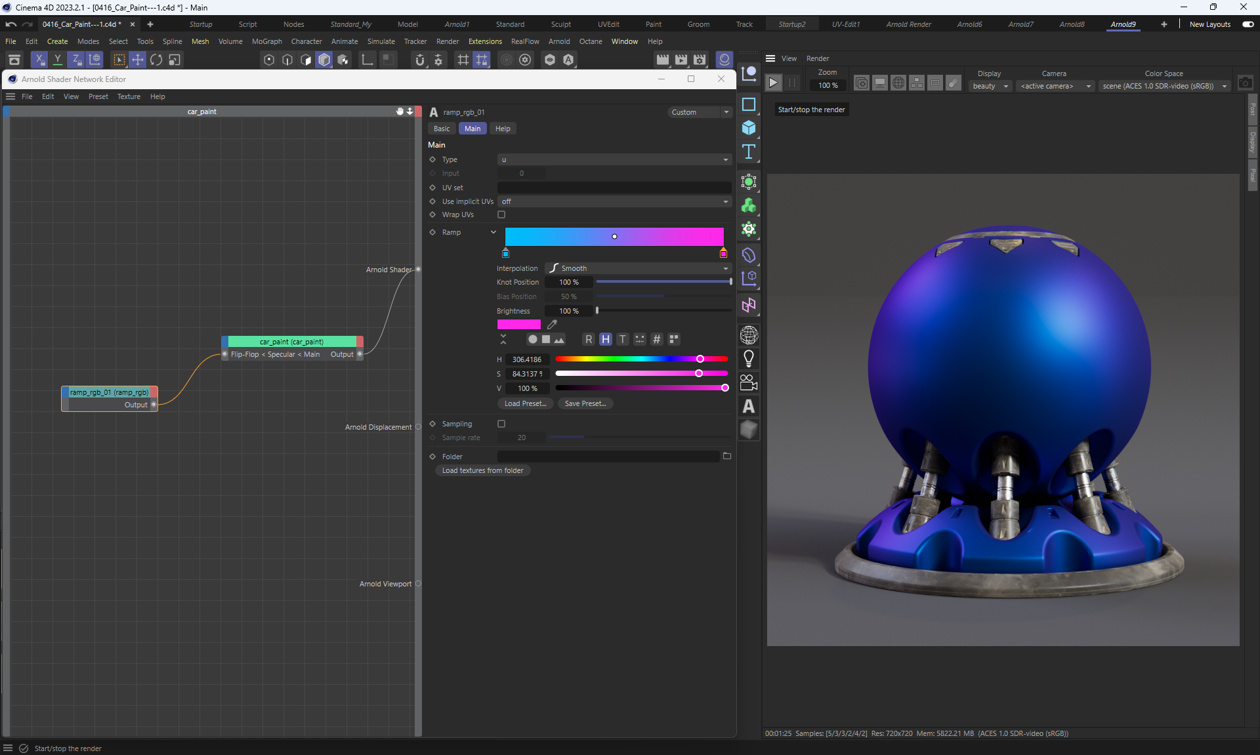Pick color with the eyedropper icon

pos(552,324)
